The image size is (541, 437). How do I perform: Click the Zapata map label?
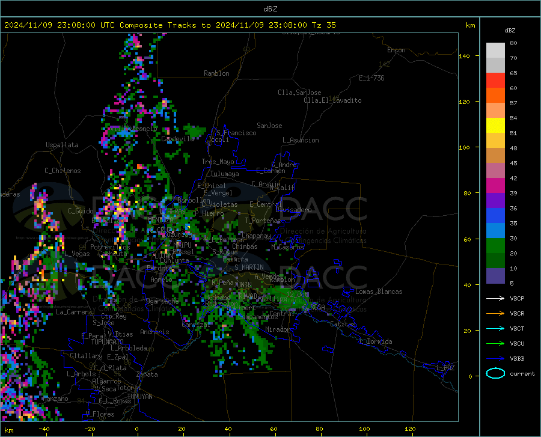(147, 374)
